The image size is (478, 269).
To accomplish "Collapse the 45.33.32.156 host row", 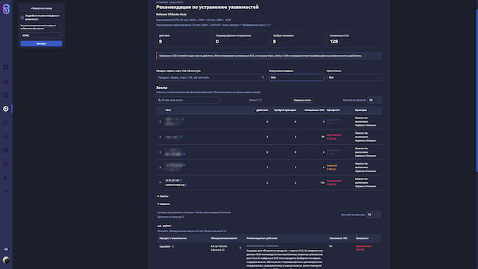I will coord(160,182).
